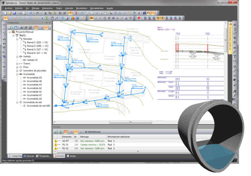
Task: Toggle the 'Nm' node names button
Action: (92, 18)
